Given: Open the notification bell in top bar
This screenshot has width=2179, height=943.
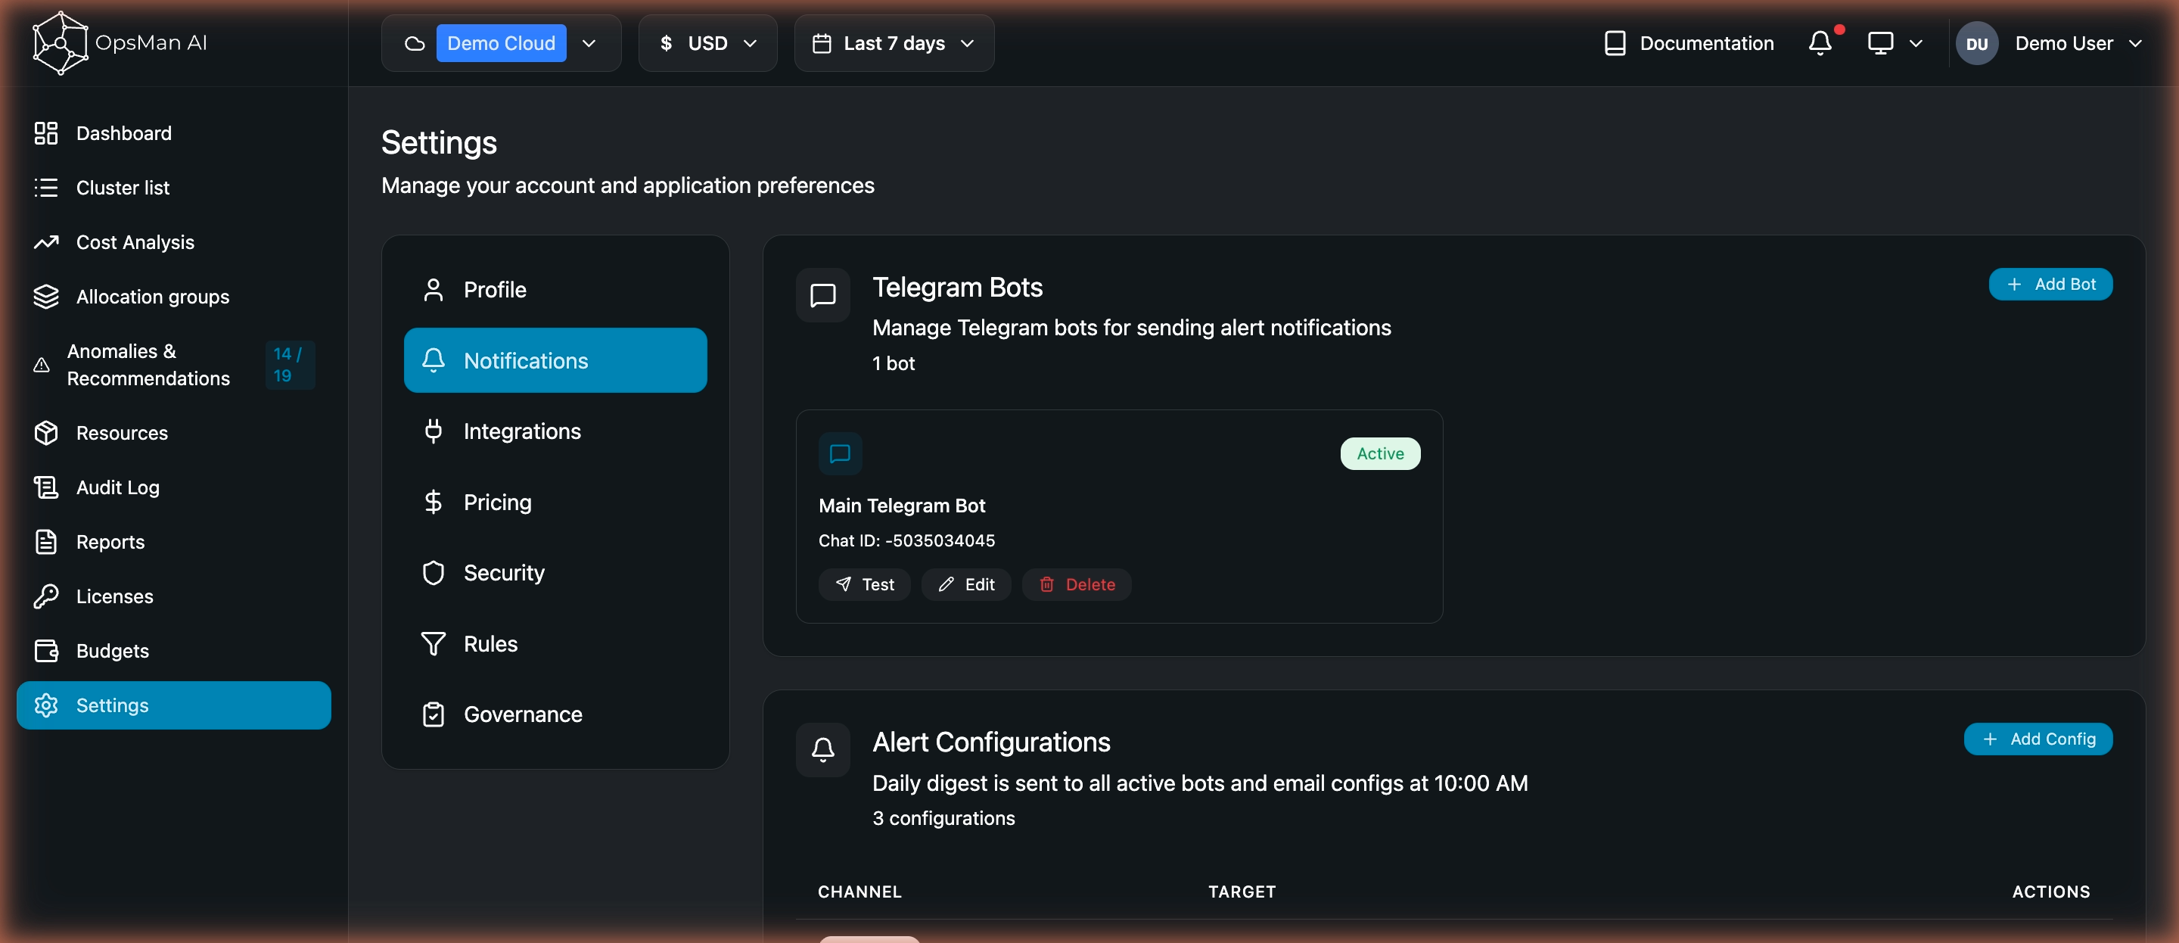Looking at the screenshot, I should 1820,43.
